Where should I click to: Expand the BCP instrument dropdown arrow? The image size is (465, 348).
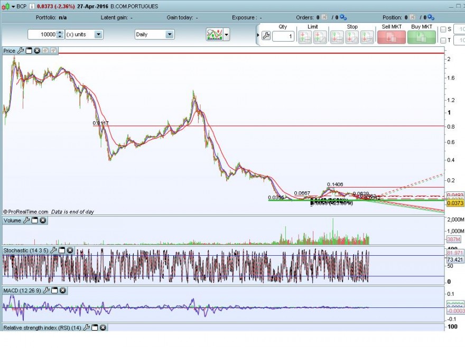click(x=13, y=6)
